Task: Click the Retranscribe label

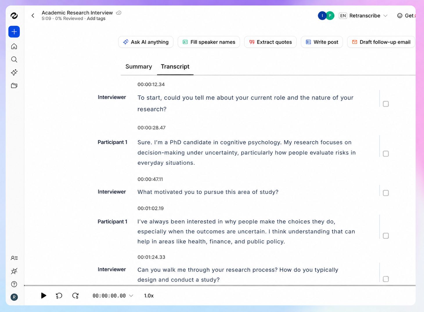Action: 365,16
